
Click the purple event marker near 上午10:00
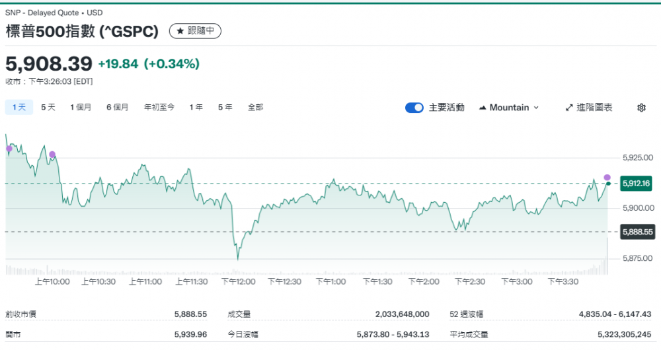click(x=52, y=155)
